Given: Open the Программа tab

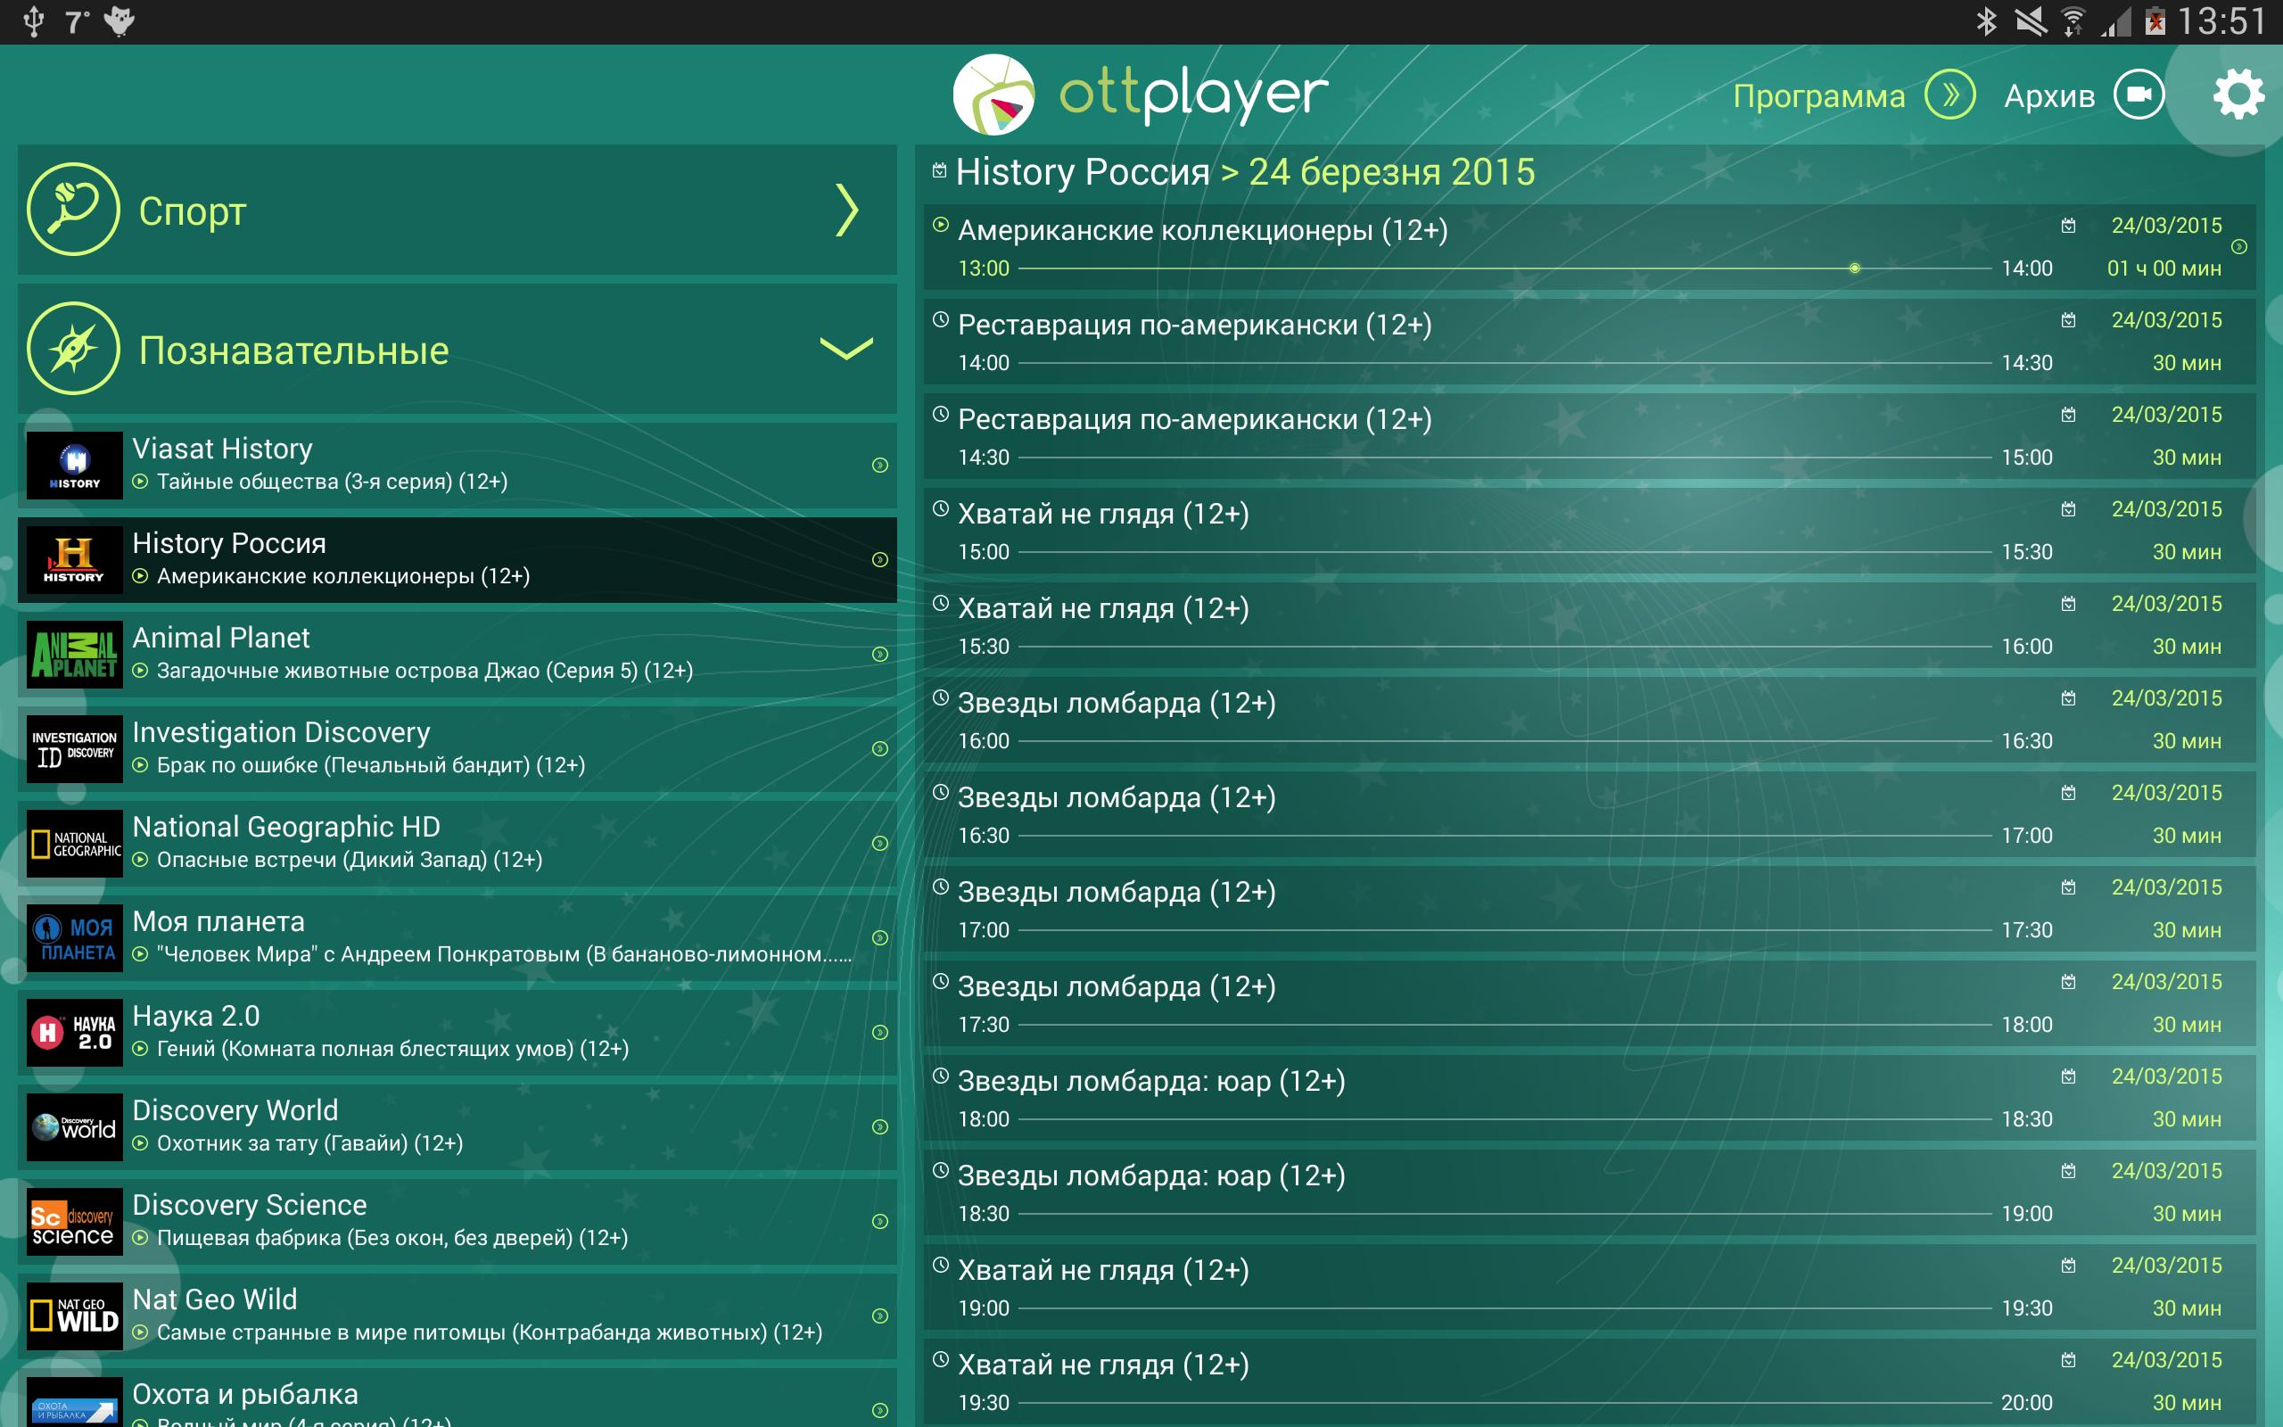Looking at the screenshot, I should click(1819, 95).
